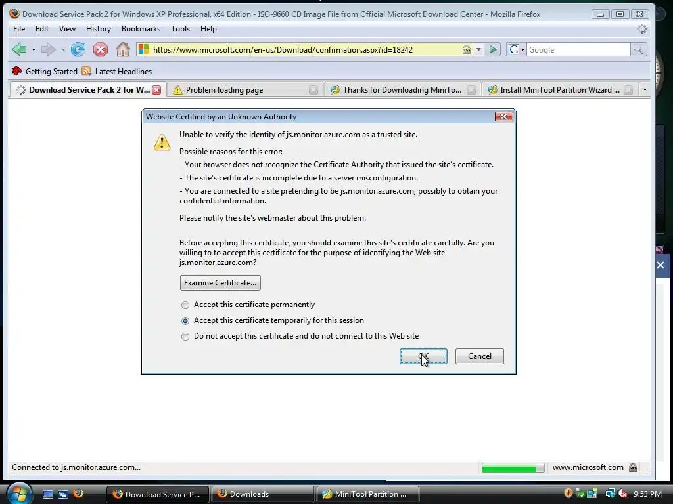Click the status bar padlock icon
The image size is (673, 504).
click(633, 467)
